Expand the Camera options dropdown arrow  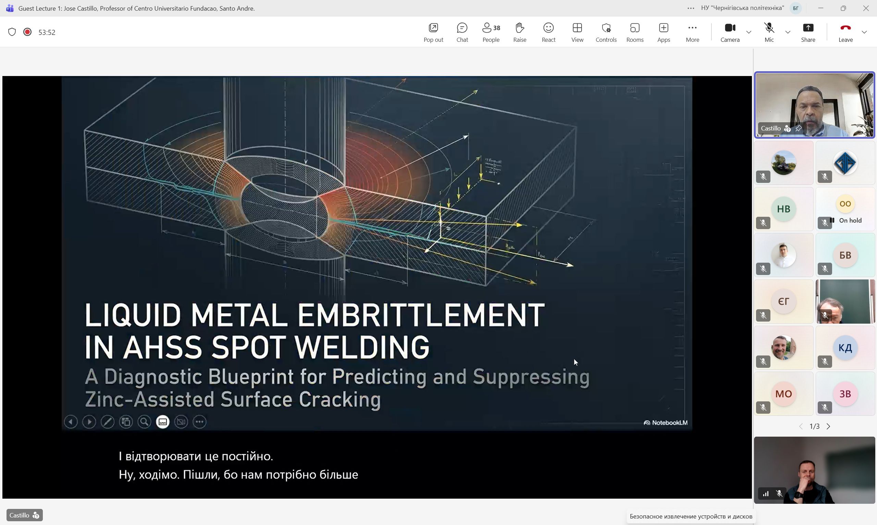(x=748, y=32)
